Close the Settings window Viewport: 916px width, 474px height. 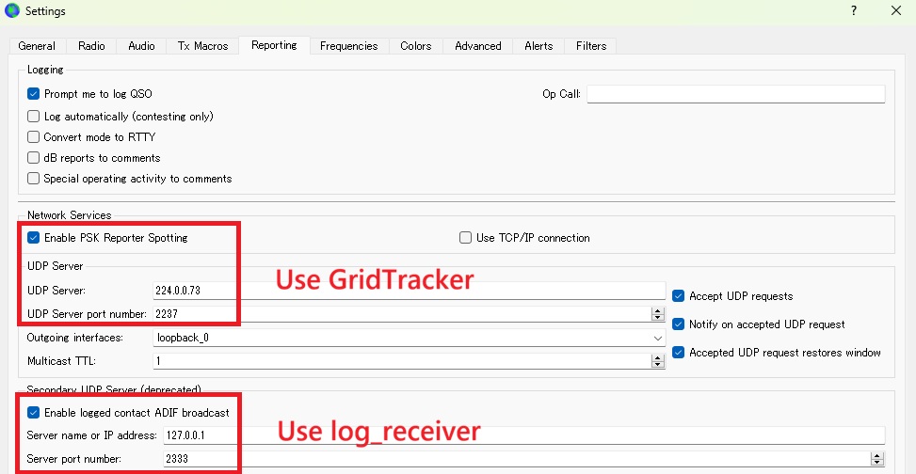[895, 11]
